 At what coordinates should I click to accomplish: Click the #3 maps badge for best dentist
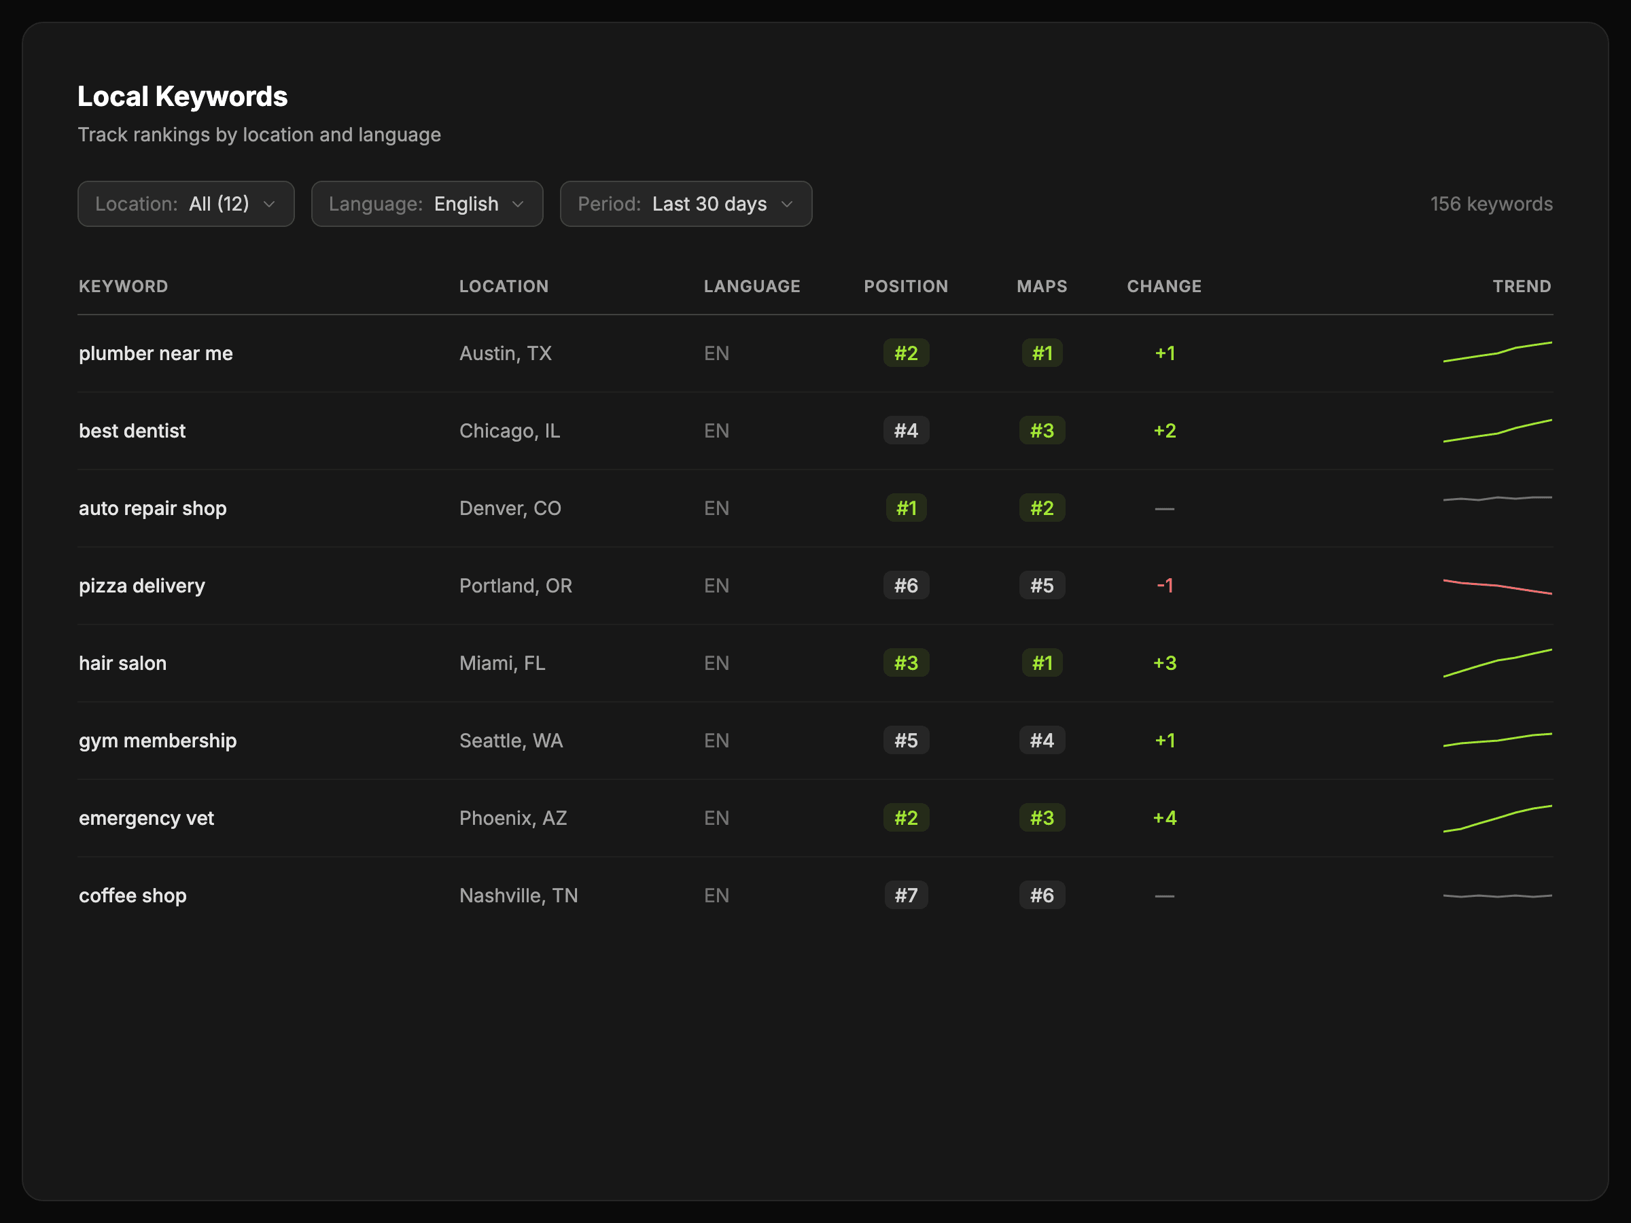tap(1041, 431)
